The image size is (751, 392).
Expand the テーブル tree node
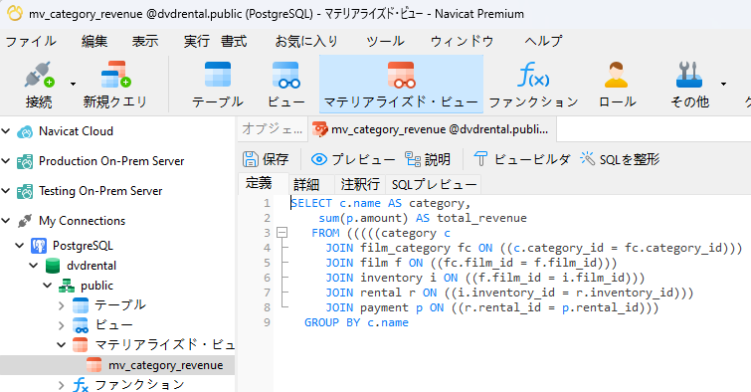[x=61, y=305]
